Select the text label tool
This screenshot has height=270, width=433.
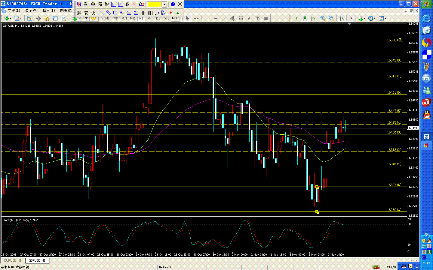click(x=257, y=18)
